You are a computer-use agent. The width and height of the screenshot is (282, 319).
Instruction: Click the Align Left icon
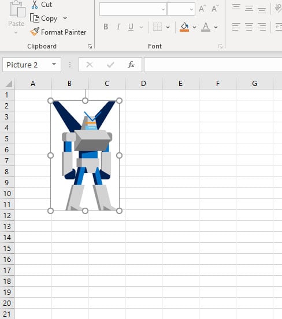(236, 27)
